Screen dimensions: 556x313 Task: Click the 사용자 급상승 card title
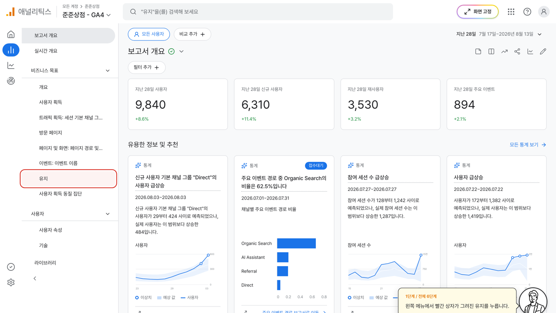(468, 177)
